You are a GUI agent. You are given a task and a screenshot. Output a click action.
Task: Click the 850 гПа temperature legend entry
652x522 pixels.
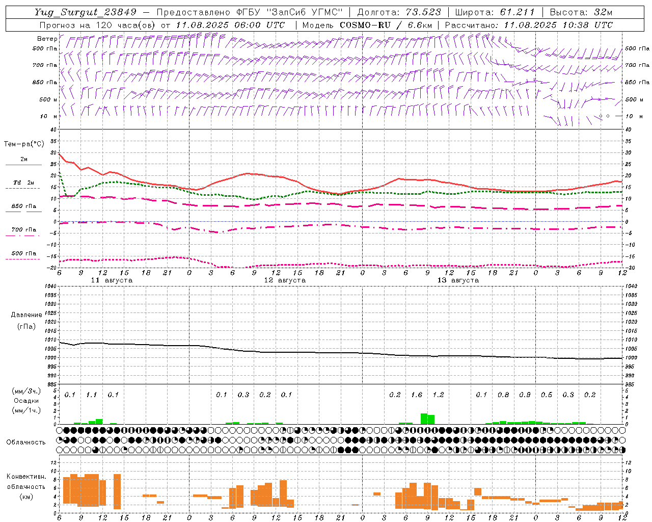coord(23,206)
